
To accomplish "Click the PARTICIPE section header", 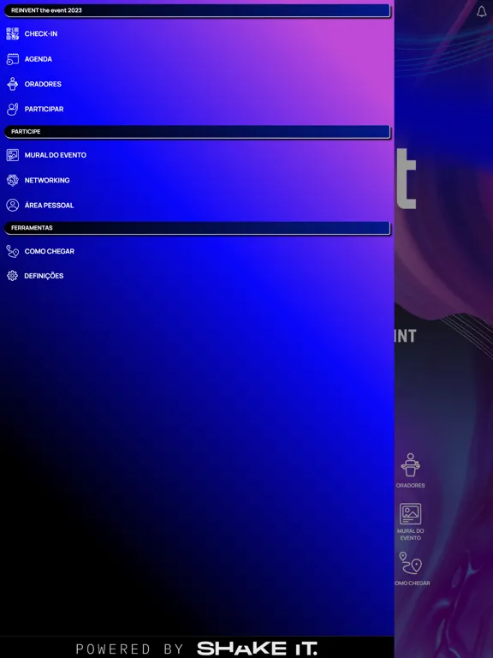I will tap(197, 132).
